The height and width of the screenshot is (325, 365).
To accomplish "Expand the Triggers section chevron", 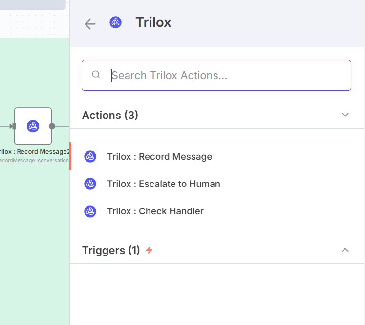I will point(345,250).
